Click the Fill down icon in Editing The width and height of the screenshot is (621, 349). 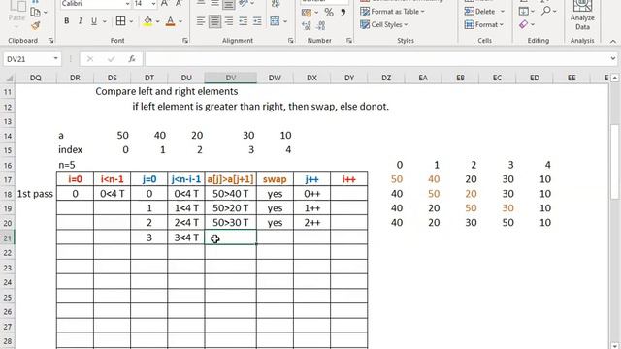pyautogui.click(x=524, y=12)
